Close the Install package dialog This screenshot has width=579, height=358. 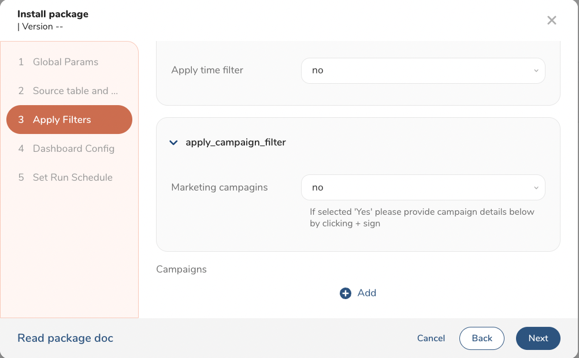(x=551, y=21)
